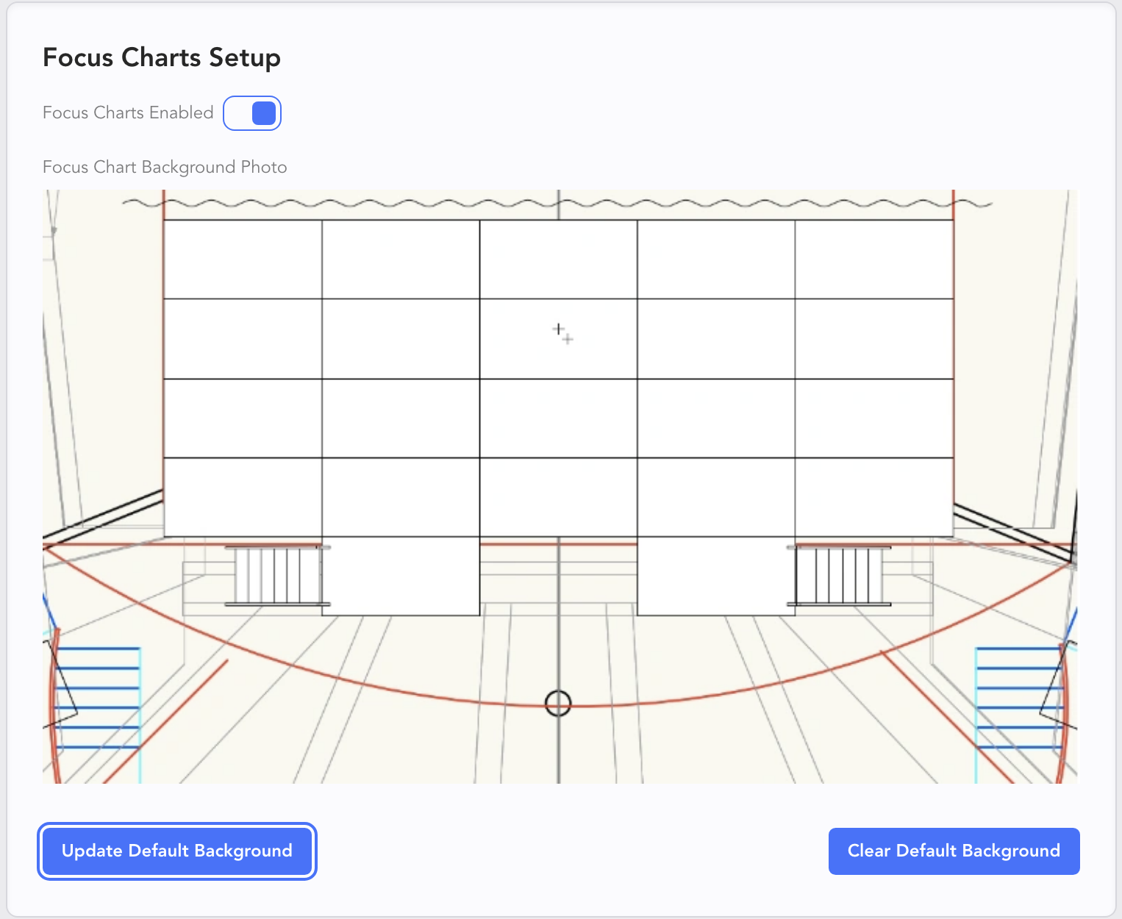The image size is (1122, 919).
Task: Select the leftmost cell in the grid's fourth row
Action: click(x=243, y=497)
